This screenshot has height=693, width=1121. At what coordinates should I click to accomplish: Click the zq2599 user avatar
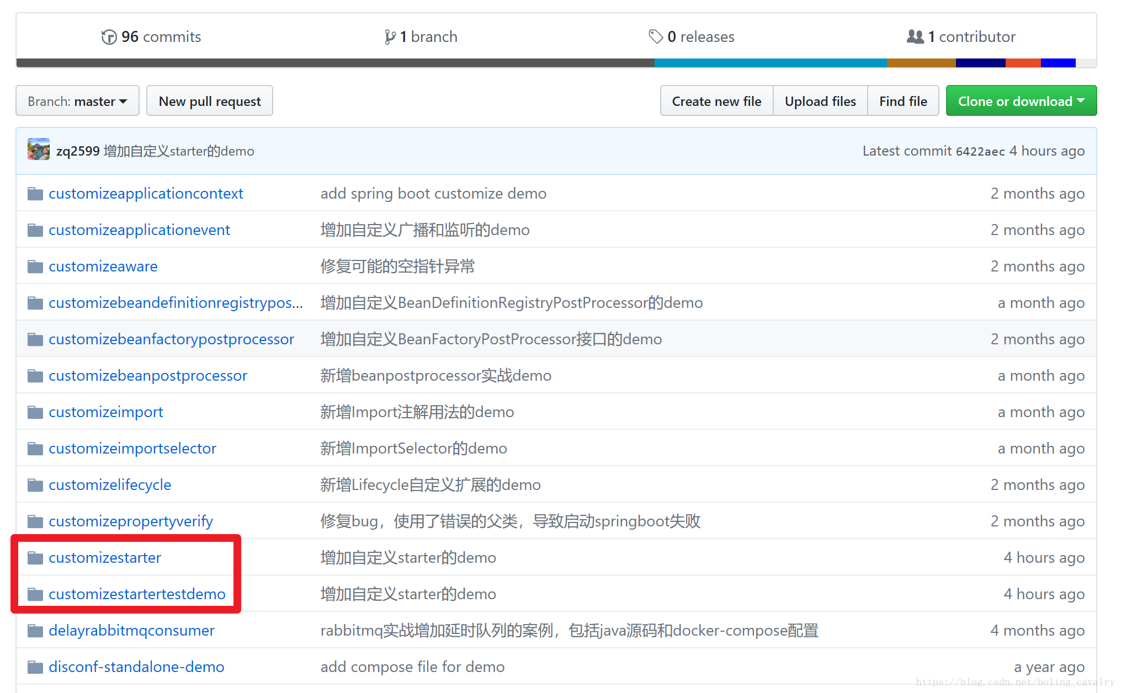pyautogui.click(x=39, y=150)
